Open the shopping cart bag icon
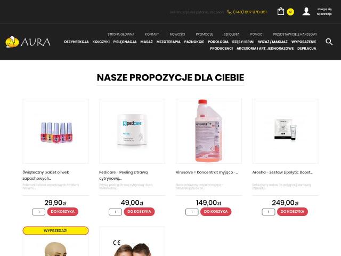 point(281,11)
